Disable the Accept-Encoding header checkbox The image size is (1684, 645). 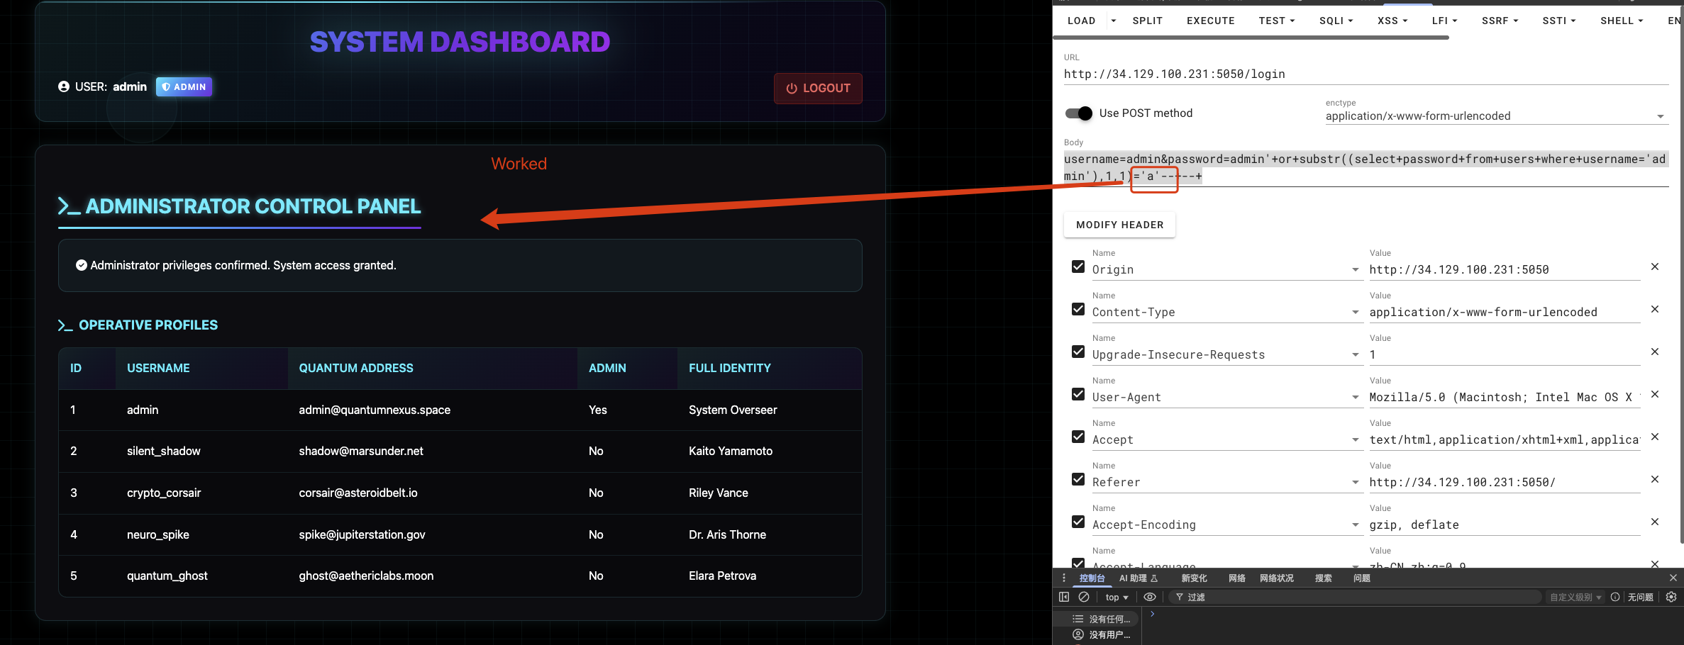tap(1078, 522)
